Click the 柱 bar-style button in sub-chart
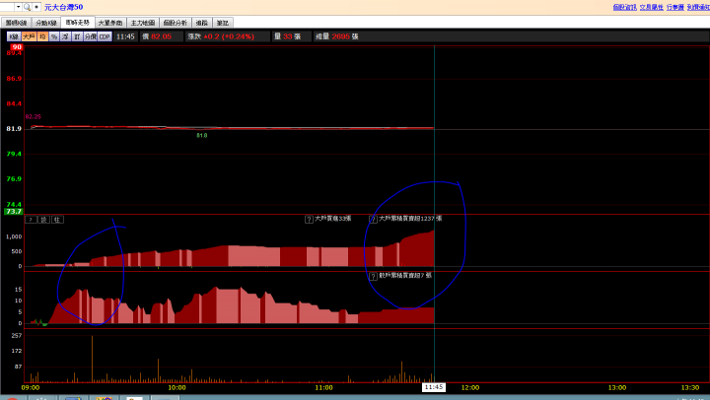Image resolution: width=710 pixels, height=400 pixels. tap(57, 220)
